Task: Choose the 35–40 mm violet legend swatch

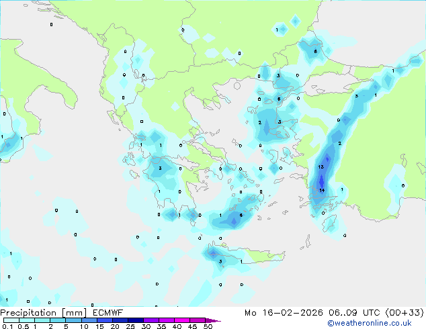Action: pos(167,320)
